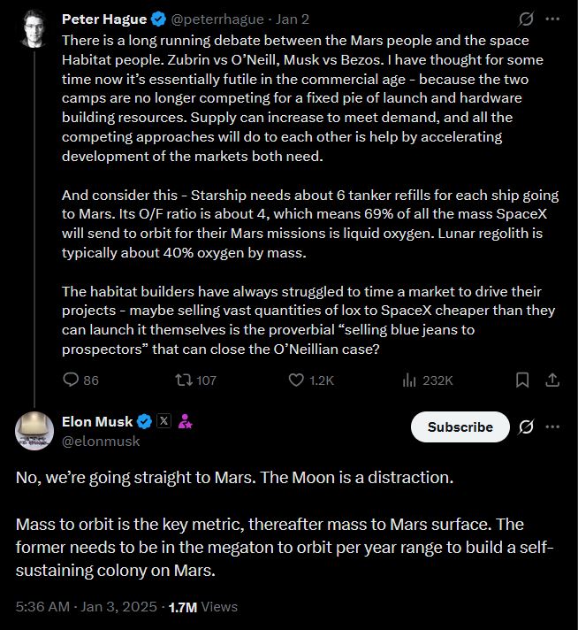Open Grok icon on Peter Hague's post
Screen dimensions: 578x630
pos(526,18)
